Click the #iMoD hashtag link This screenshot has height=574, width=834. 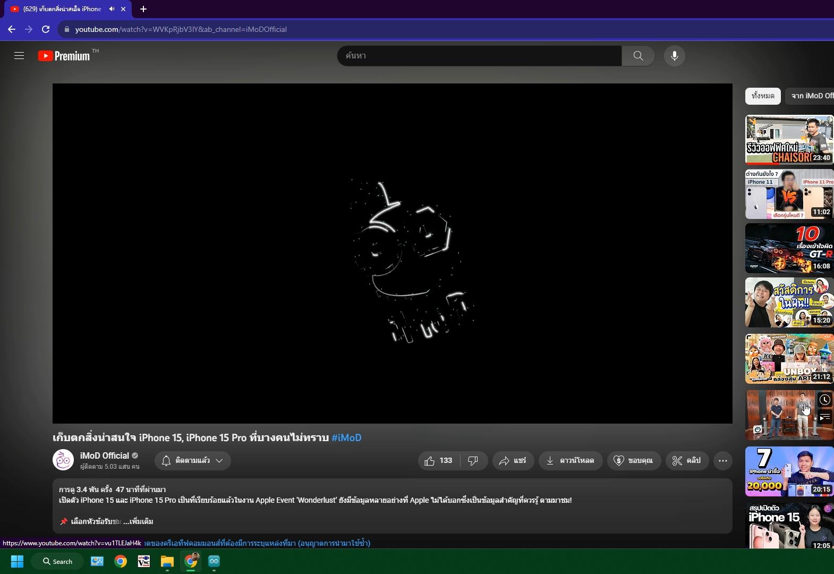[x=346, y=438]
